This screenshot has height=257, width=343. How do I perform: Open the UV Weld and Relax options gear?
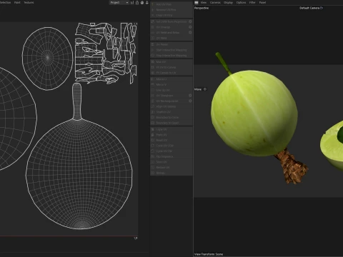[190, 32]
